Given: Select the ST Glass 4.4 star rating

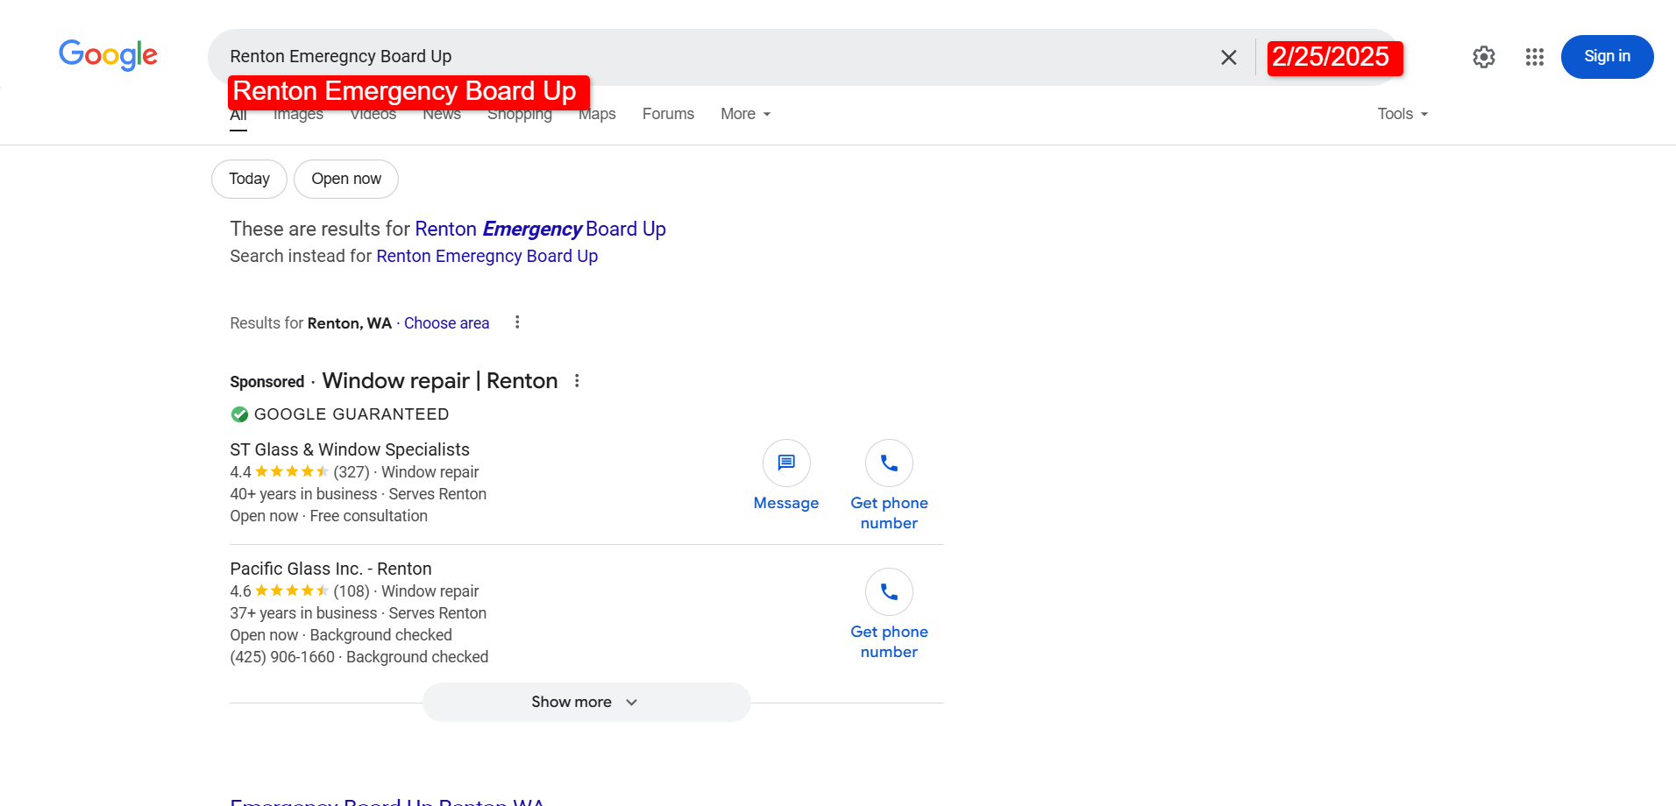Looking at the screenshot, I should 291,472.
